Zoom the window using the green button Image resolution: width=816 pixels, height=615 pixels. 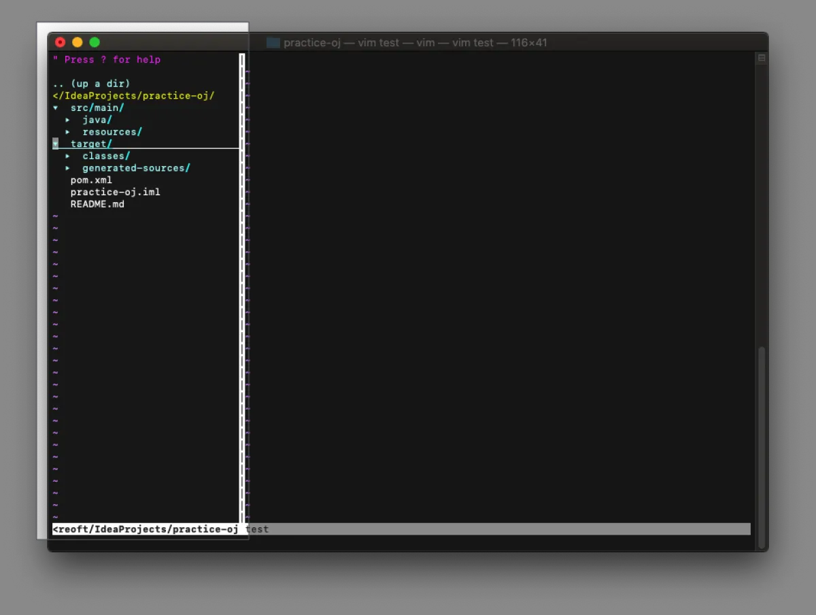pyautogui.click(x=95, y=42)
